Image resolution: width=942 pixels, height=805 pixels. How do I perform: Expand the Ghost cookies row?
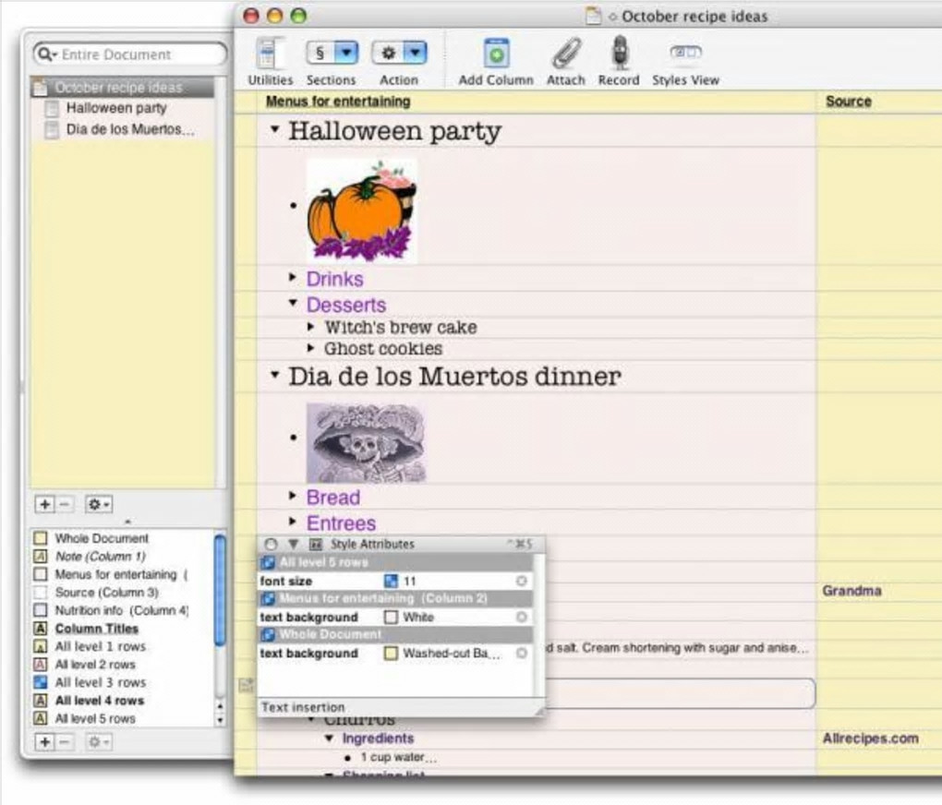pyautogui.click(x=310, y=348)
